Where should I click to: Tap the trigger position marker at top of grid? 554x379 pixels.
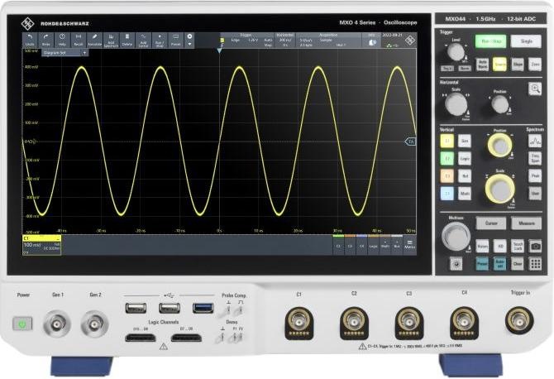point(219,51)
